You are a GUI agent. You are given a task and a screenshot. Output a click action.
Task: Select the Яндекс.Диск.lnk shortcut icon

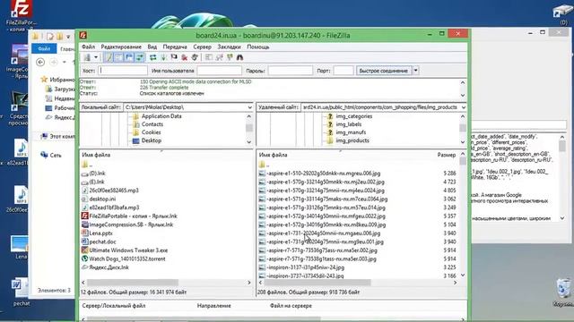coord(85,267)
